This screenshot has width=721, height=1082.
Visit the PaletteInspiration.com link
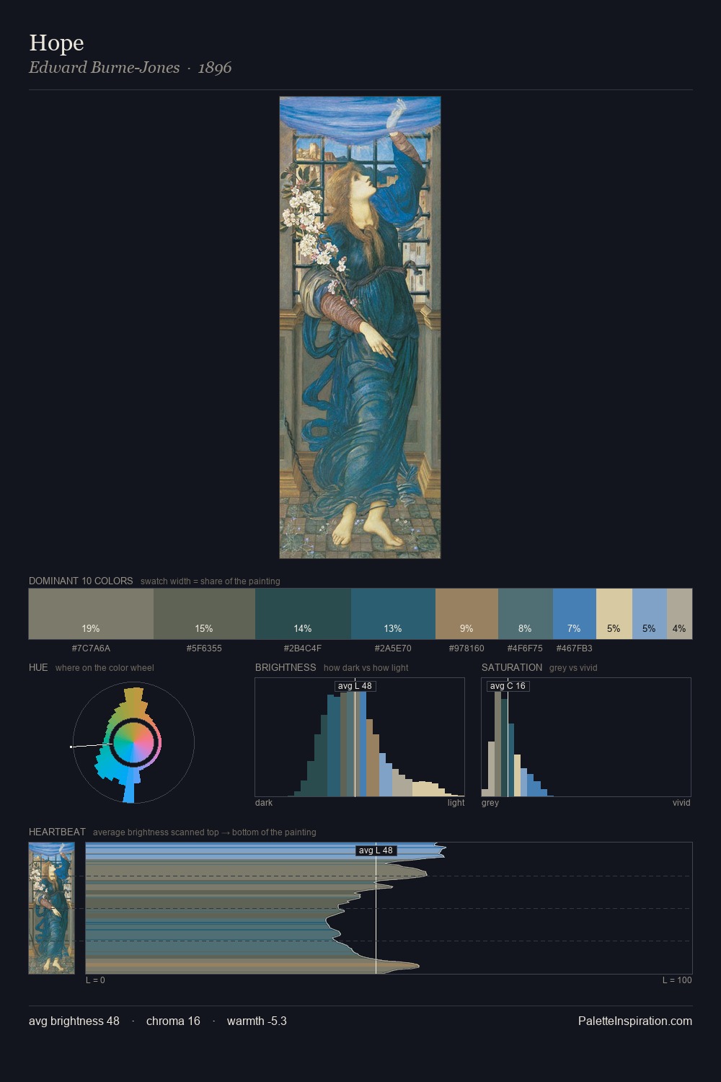[x=635, y=1021]
